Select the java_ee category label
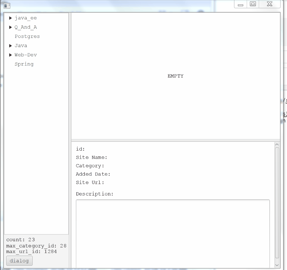287x270 pixels. (26, 18)
